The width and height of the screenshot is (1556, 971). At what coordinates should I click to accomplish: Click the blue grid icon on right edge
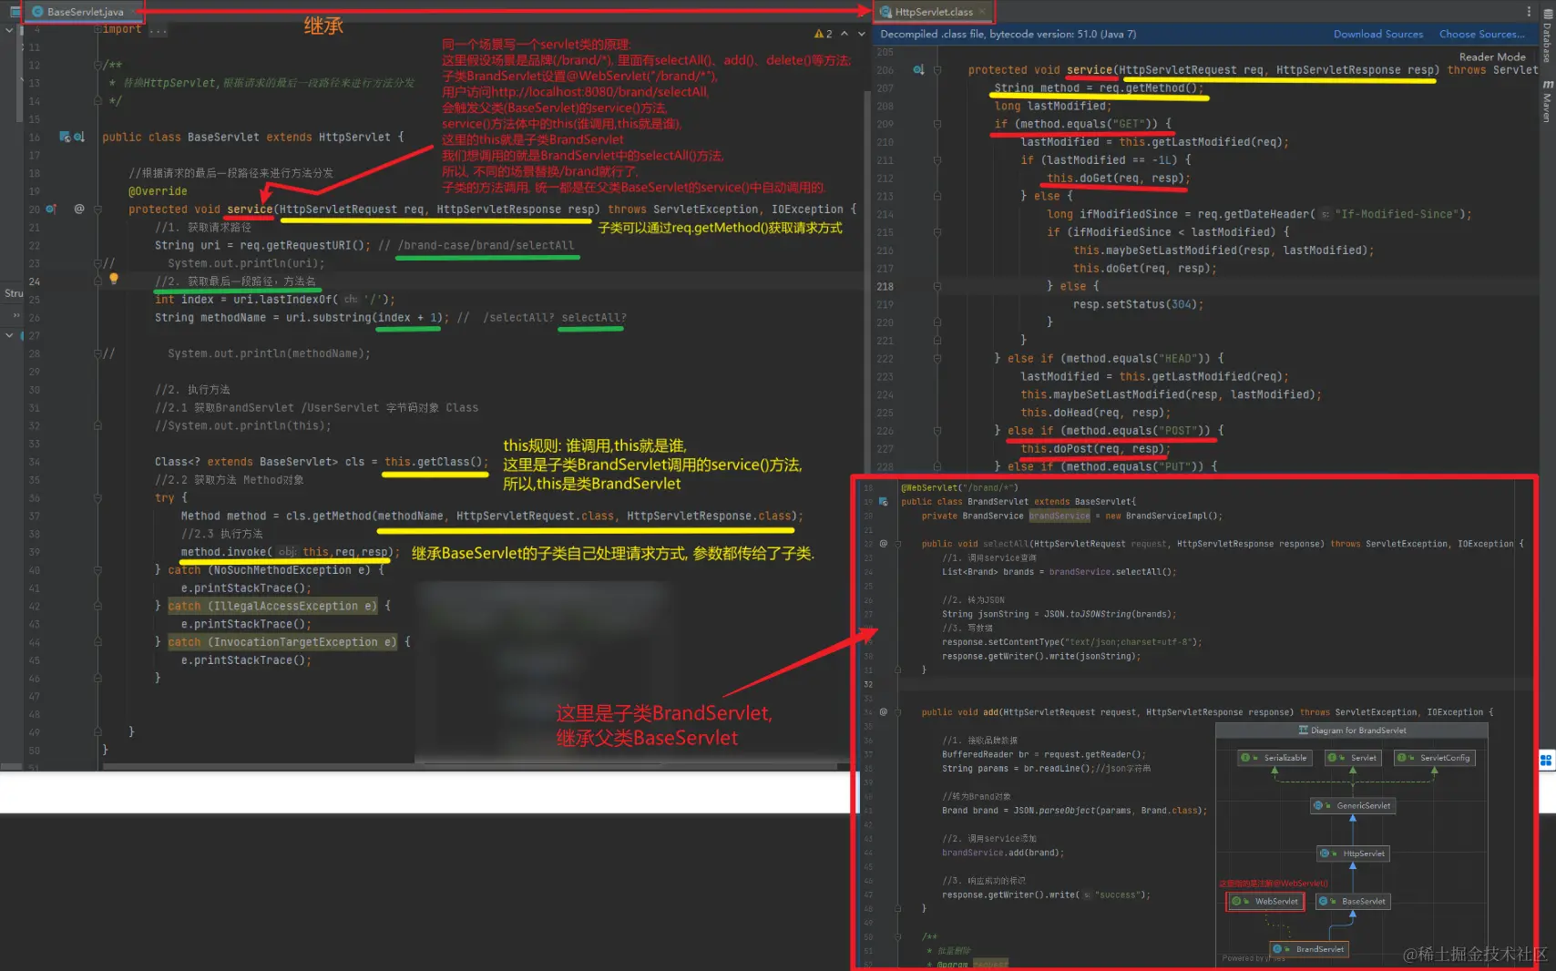[x=1546, y=760]
